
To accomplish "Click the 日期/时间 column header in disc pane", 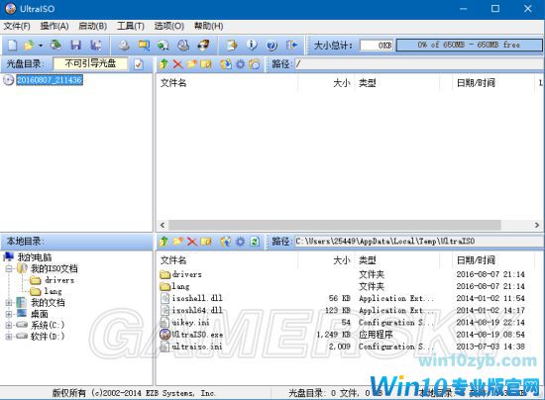I will 476,83.
